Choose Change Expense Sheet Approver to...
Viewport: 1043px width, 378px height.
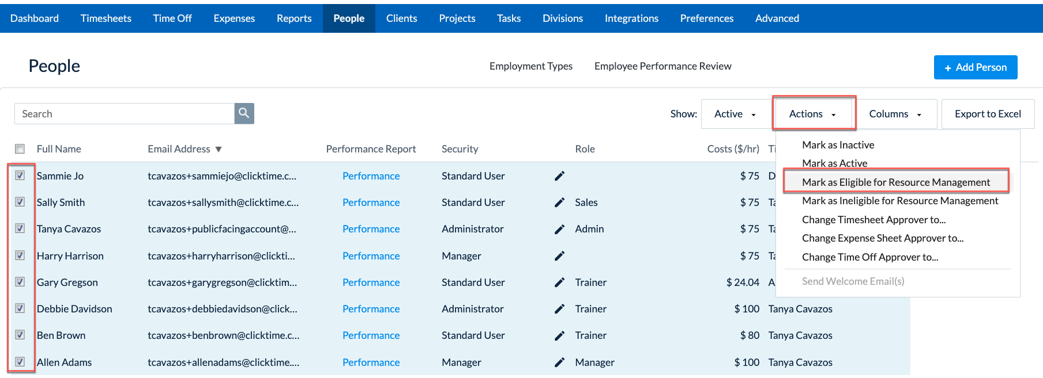tap(883, 238)
